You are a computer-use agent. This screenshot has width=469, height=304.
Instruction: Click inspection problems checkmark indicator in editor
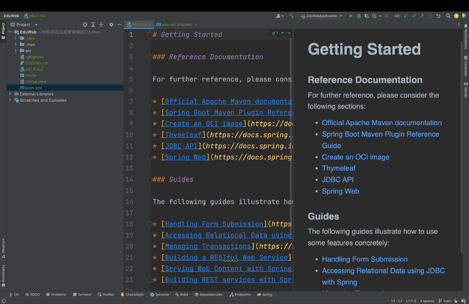pos(275,33)
